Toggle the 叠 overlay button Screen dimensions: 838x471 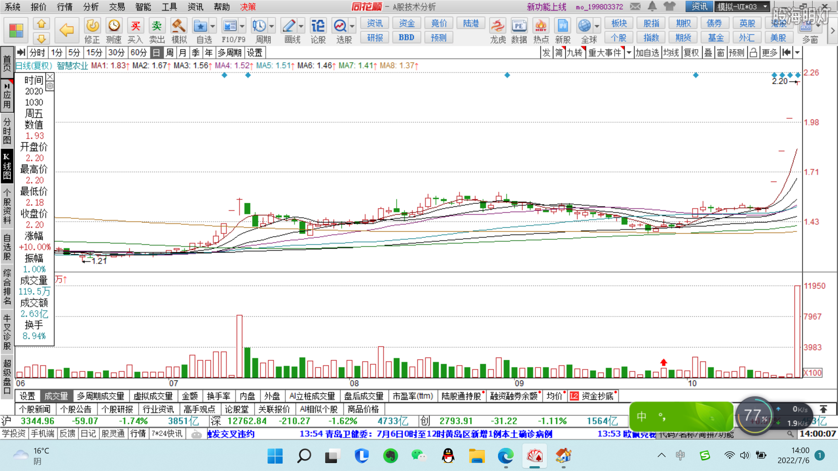(708, 53)
